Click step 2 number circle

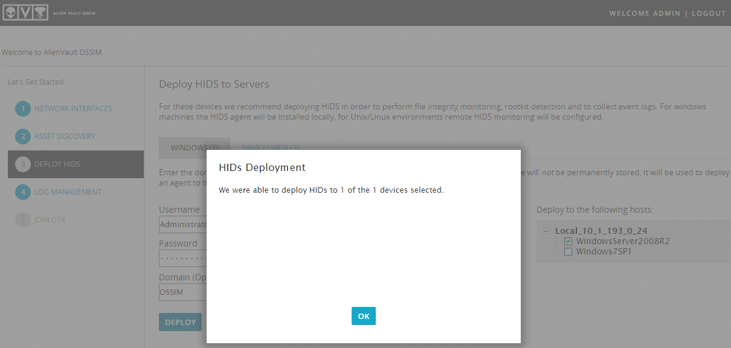coord(23,137)
